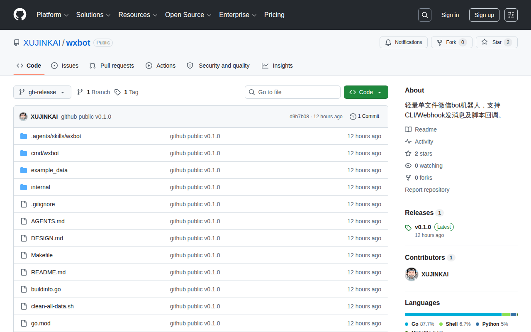Click the star icon beside 2 stars
The image size is (531, 332).
click(x=408, y=154)
